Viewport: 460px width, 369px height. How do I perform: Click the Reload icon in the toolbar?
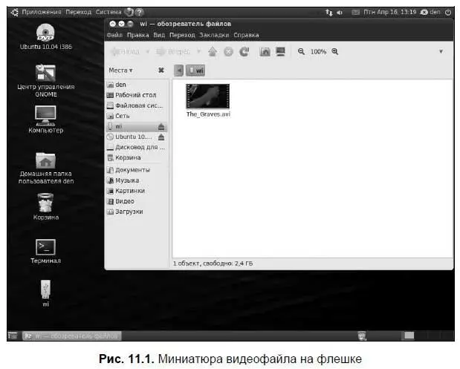[243, 52]
